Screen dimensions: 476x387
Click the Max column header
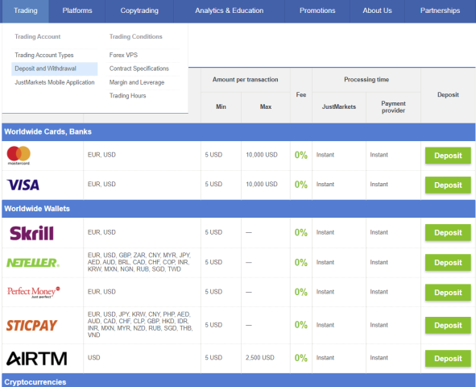click(x=265, y=106)
